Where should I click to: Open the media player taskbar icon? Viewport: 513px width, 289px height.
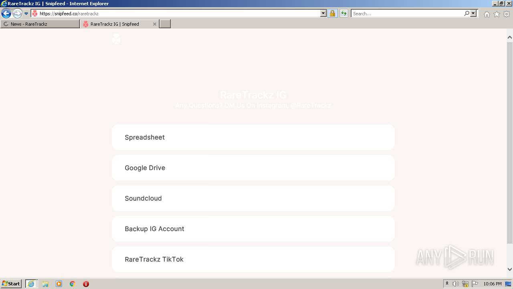(59, 284)
